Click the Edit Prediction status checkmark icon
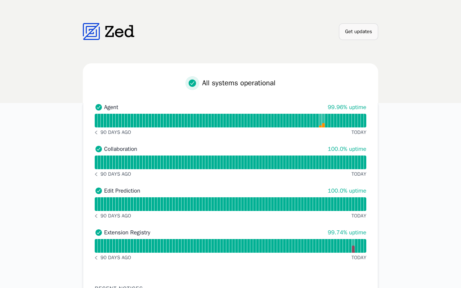 99,191
